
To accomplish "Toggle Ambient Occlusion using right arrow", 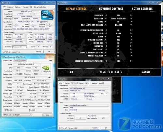I will (x=131, y=56).
